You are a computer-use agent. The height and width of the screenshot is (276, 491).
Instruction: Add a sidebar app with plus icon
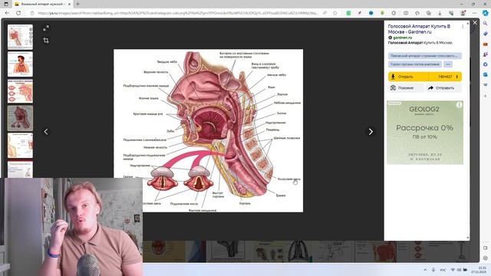click(486, 96)
